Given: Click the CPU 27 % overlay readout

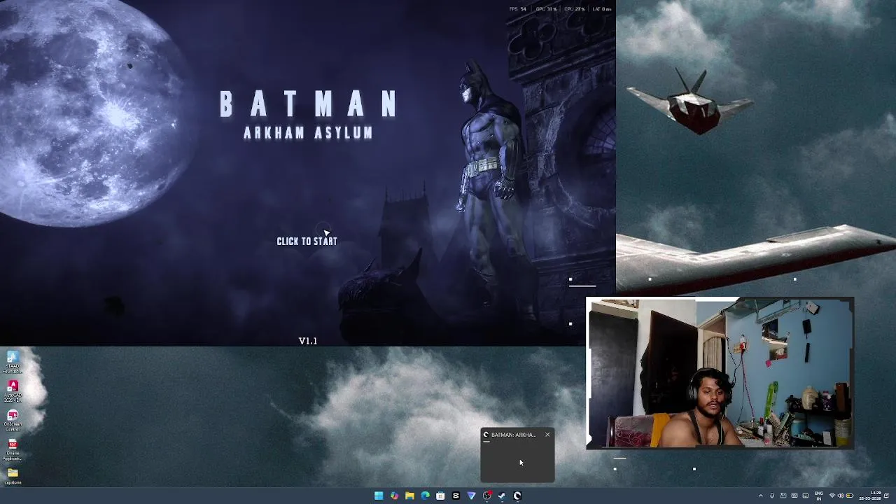Looking at the screenshot, I should click(x=575, y=9).
